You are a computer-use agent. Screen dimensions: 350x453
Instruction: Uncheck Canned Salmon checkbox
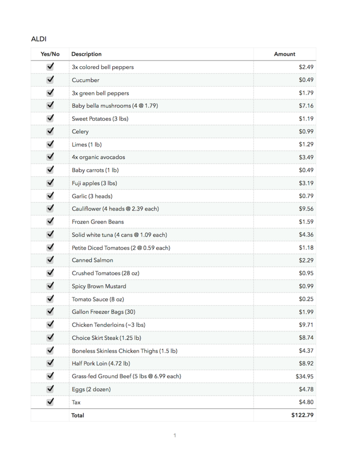[50, 260]
